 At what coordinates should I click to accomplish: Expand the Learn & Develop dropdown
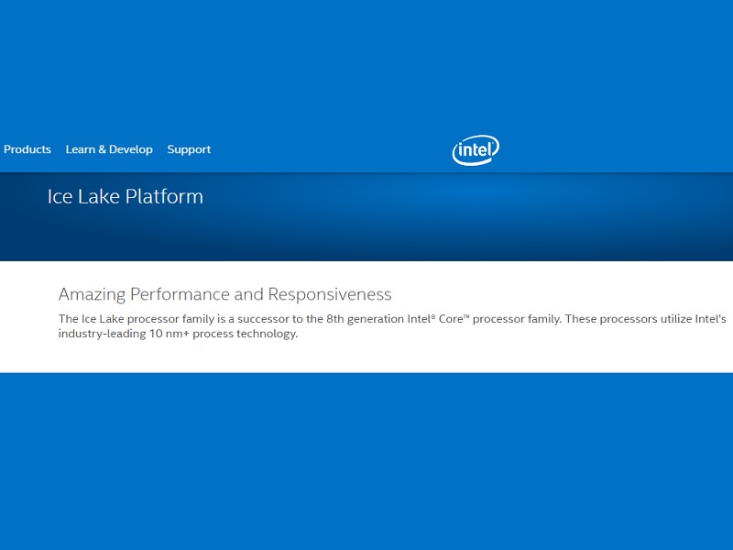point(109,149)
